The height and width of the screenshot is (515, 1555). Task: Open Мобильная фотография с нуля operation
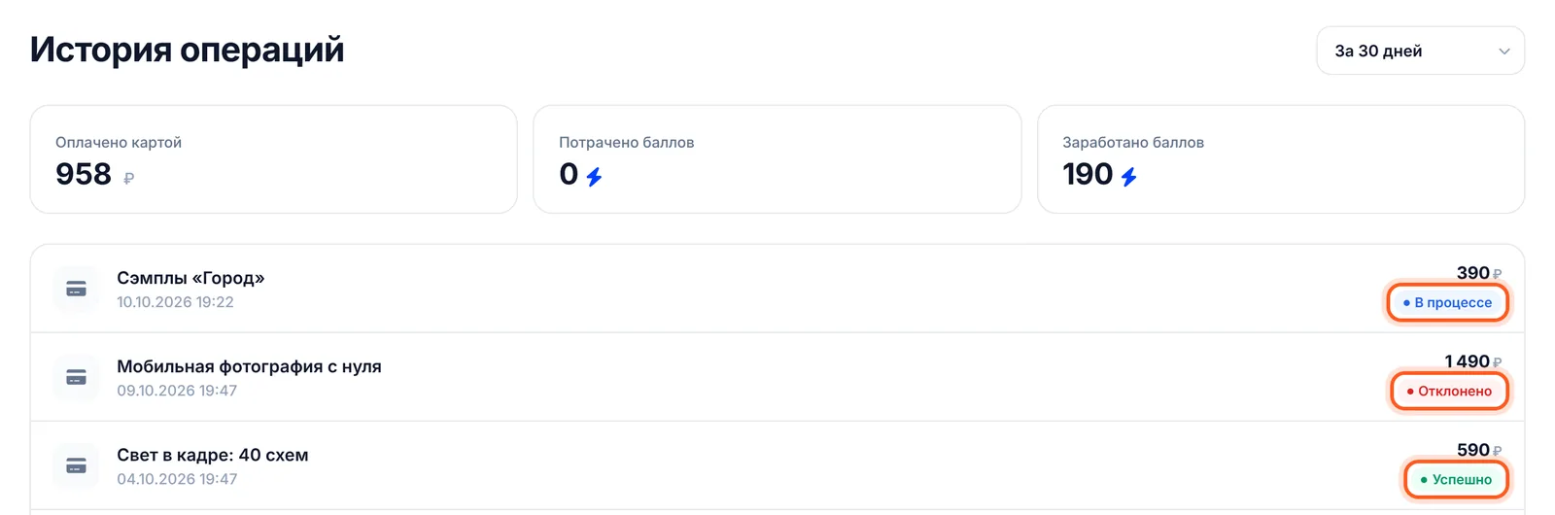tap(777, 377)
